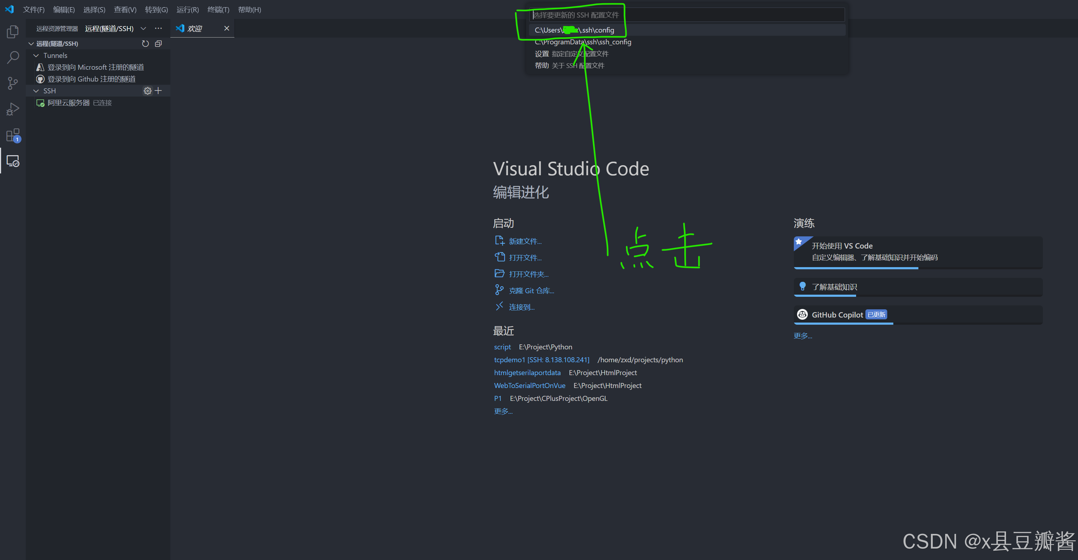Choose C:\ProgramData\ssh\ssh_config option
1078x560 pixels.
point(687,42)
